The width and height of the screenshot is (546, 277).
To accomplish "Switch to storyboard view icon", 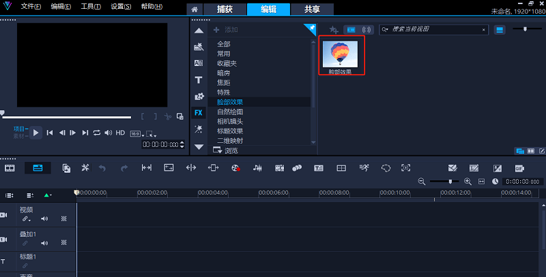I will pos(10,167).
